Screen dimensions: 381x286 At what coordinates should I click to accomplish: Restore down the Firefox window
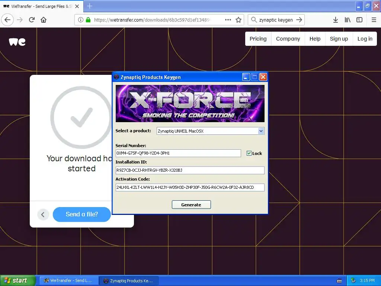tap(368, 6)
